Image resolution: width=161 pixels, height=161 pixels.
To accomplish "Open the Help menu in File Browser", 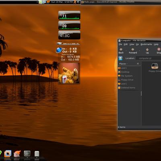I will tap(156, 44).
